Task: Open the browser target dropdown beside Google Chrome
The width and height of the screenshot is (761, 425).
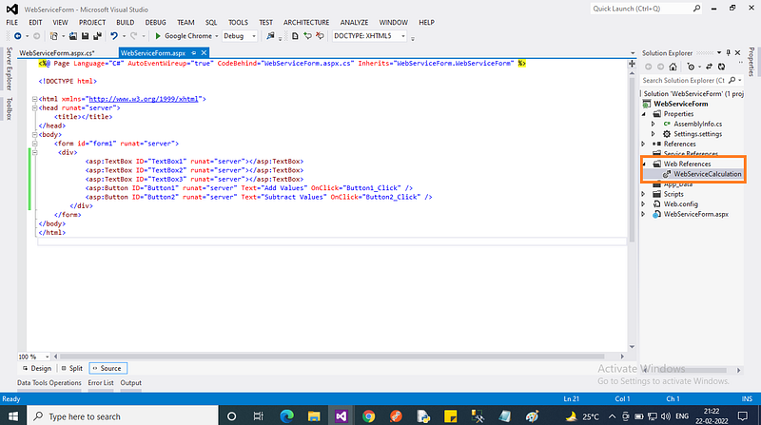Action: [217, 36]
